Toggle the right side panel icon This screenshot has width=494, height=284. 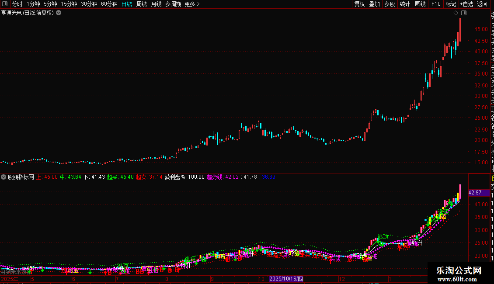[464, 13]
